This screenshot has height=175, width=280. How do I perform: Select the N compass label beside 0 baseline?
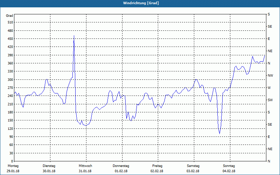[x=269, y=161]
